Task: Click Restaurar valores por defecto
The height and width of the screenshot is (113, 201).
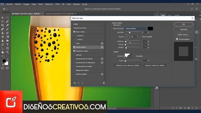Action: tap(155, 65)
